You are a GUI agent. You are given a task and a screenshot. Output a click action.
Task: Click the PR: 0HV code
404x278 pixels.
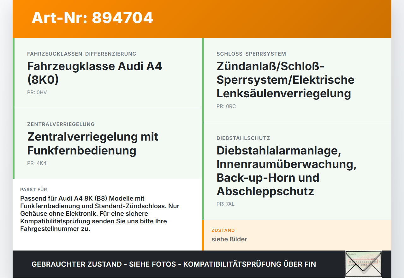point(37,93)
